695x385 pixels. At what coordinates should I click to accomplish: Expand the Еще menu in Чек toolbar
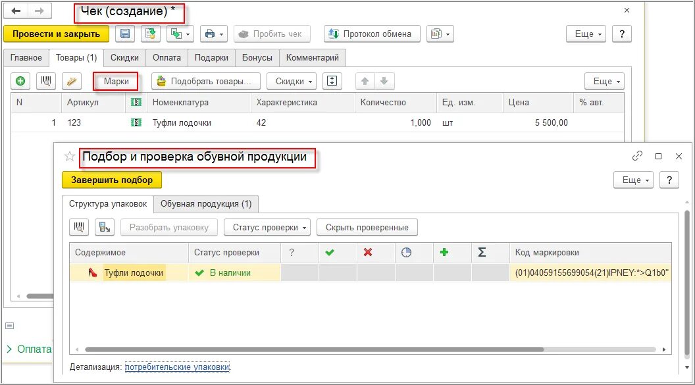point(586,34)
